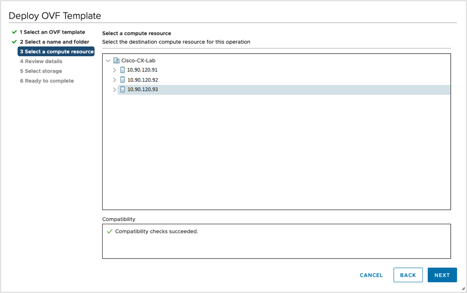
Task: Select the Cisco-CX-Lab datacenter label
Action: (138, 61)
